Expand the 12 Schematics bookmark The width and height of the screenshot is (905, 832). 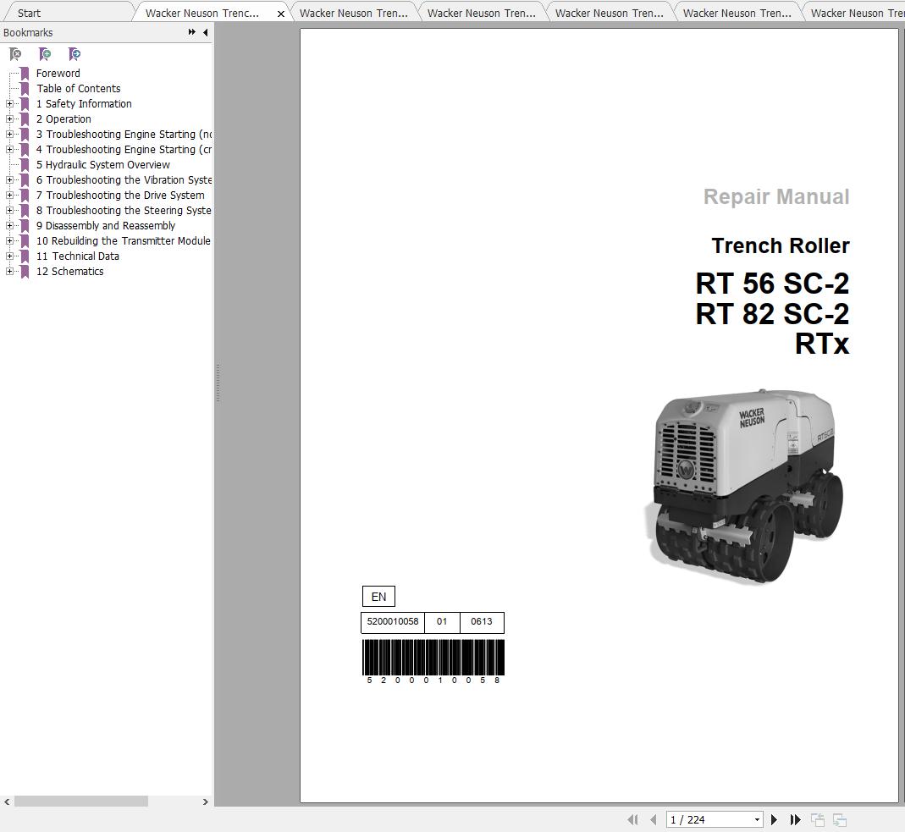(x=9, y=271)
